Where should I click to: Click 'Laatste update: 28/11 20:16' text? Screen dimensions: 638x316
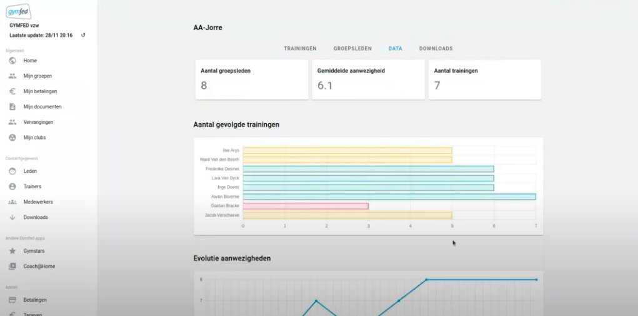(41, 36)
